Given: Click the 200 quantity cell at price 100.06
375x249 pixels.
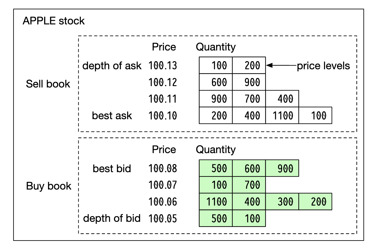Looking at the screenshot, I should click(x=315, y=202).
